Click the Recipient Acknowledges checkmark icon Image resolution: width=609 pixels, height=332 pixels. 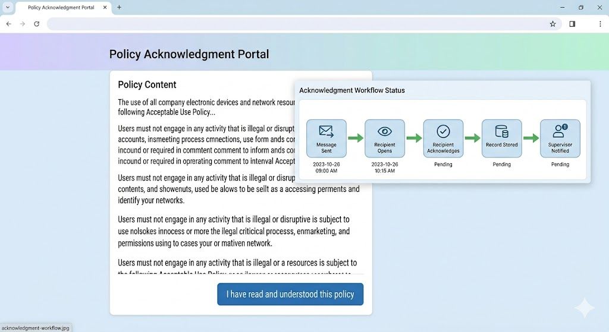pos(443,131)
